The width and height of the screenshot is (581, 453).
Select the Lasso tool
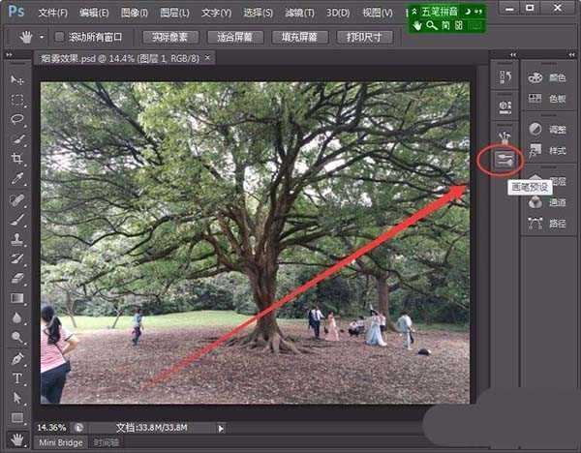17,119
